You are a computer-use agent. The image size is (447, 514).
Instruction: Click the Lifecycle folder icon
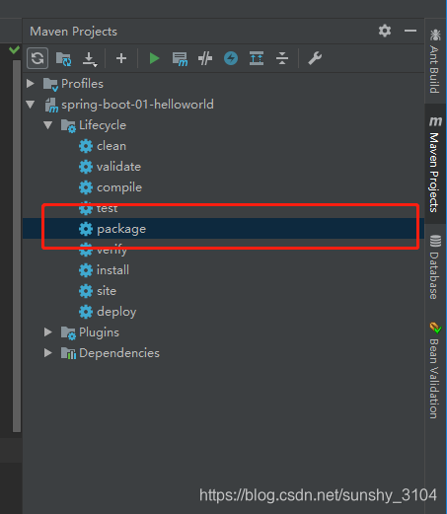tap(68, 126)
